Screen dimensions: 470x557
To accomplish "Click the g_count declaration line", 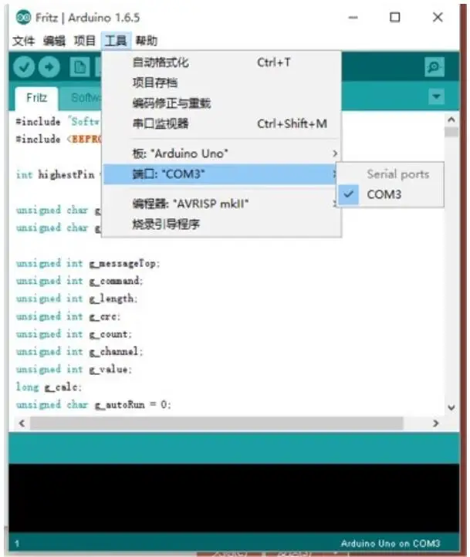I will (74, 334).
